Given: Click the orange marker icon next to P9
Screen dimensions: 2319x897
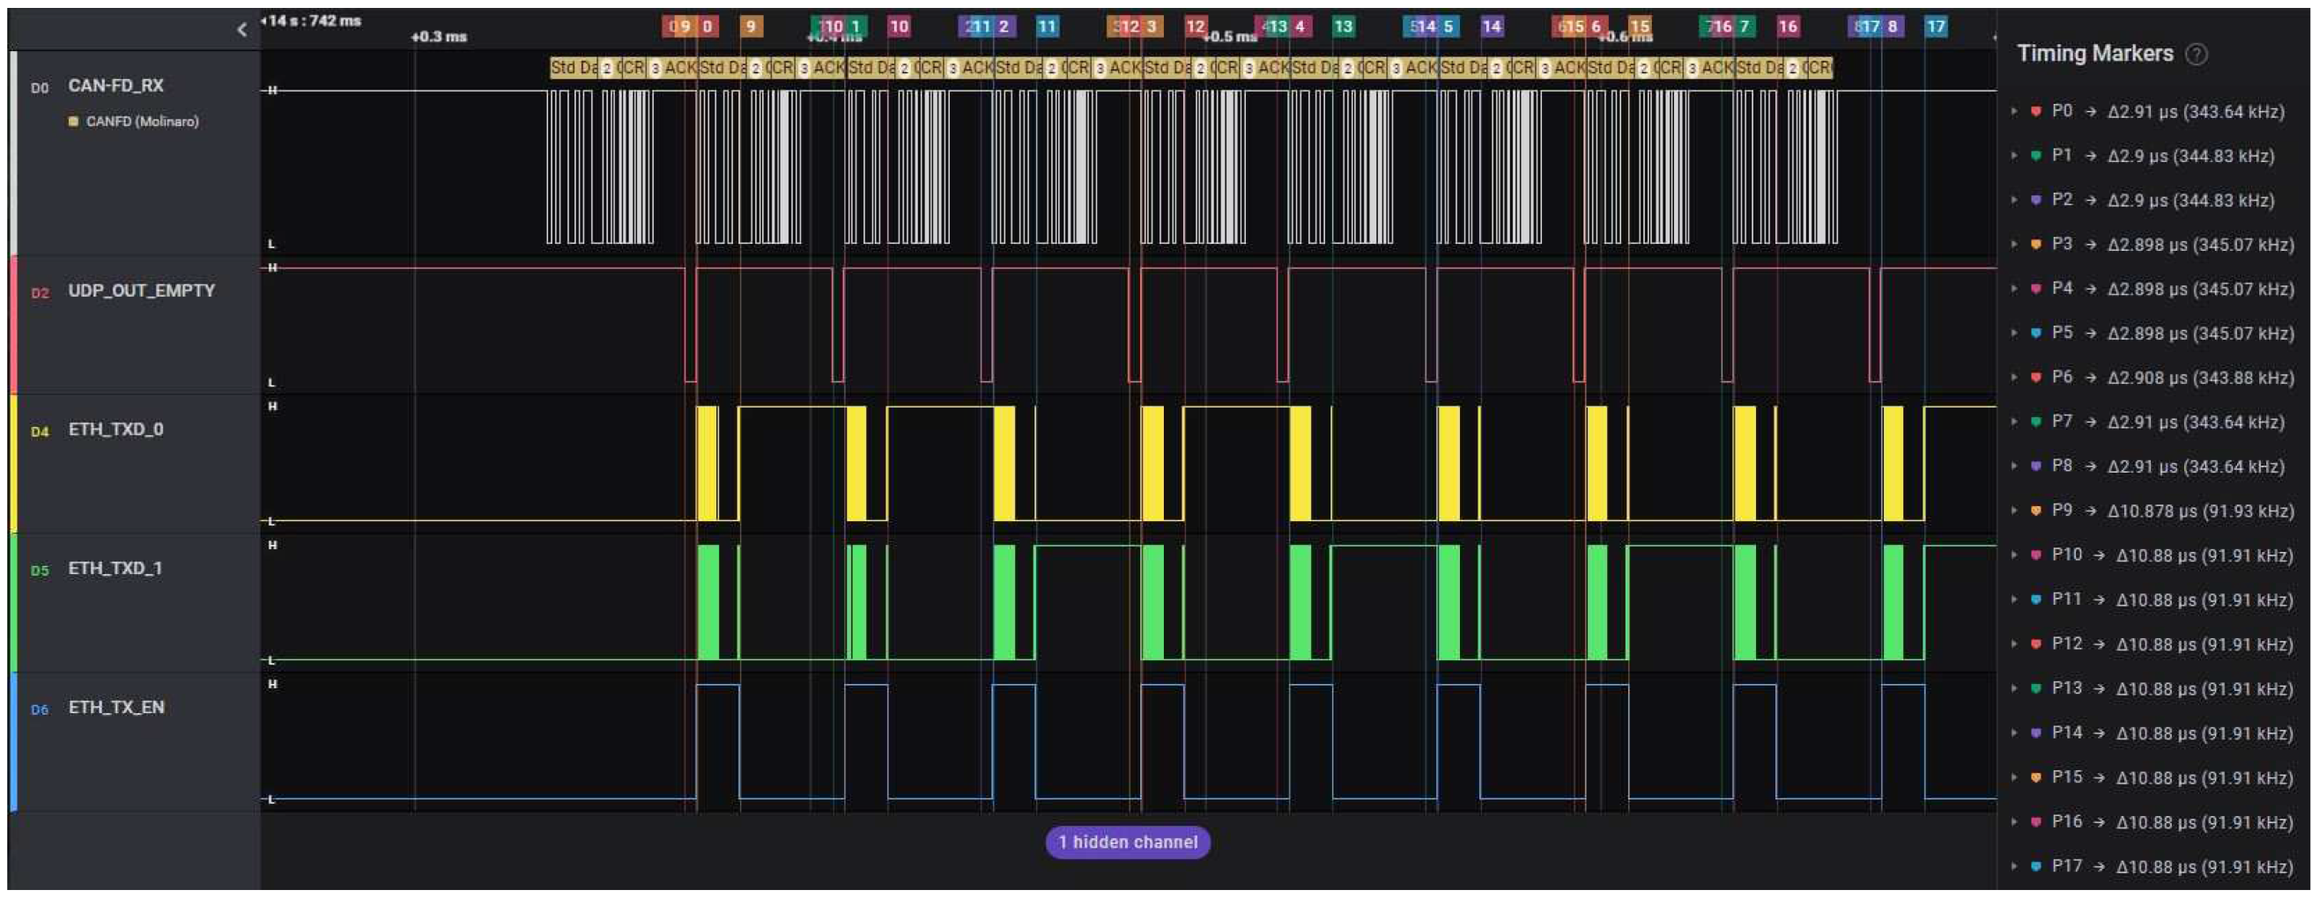Looking at the screenshot, I should pos(2035,511).
